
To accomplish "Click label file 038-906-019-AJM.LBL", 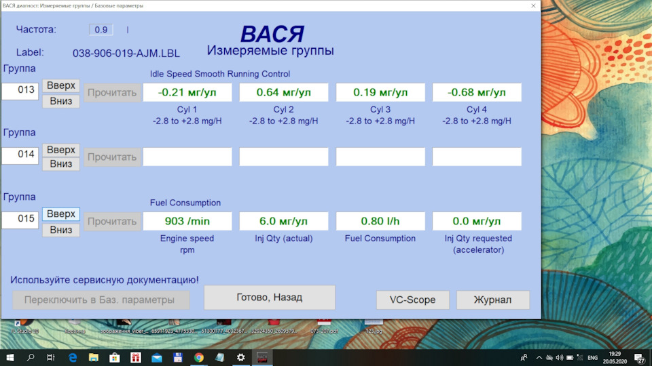I will [126, 53].
